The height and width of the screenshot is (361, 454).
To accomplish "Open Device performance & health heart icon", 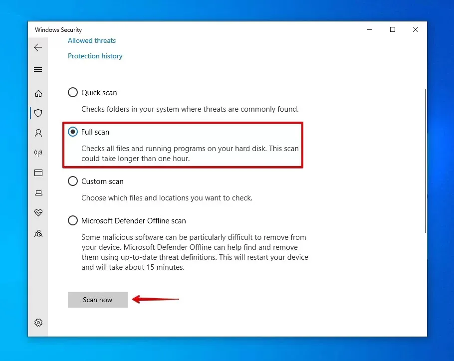I will 38,213.
